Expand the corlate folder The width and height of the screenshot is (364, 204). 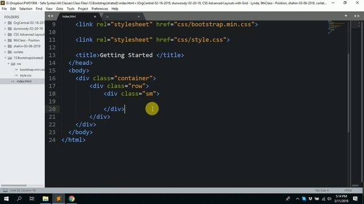5,52
